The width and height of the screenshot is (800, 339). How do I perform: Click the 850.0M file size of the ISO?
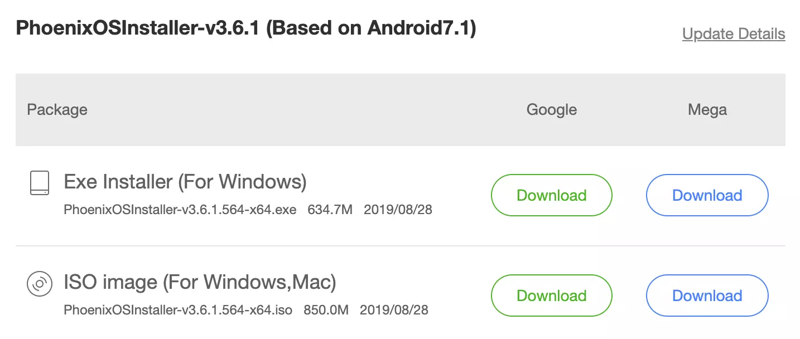pyautogui.click(x=326, y=310)
